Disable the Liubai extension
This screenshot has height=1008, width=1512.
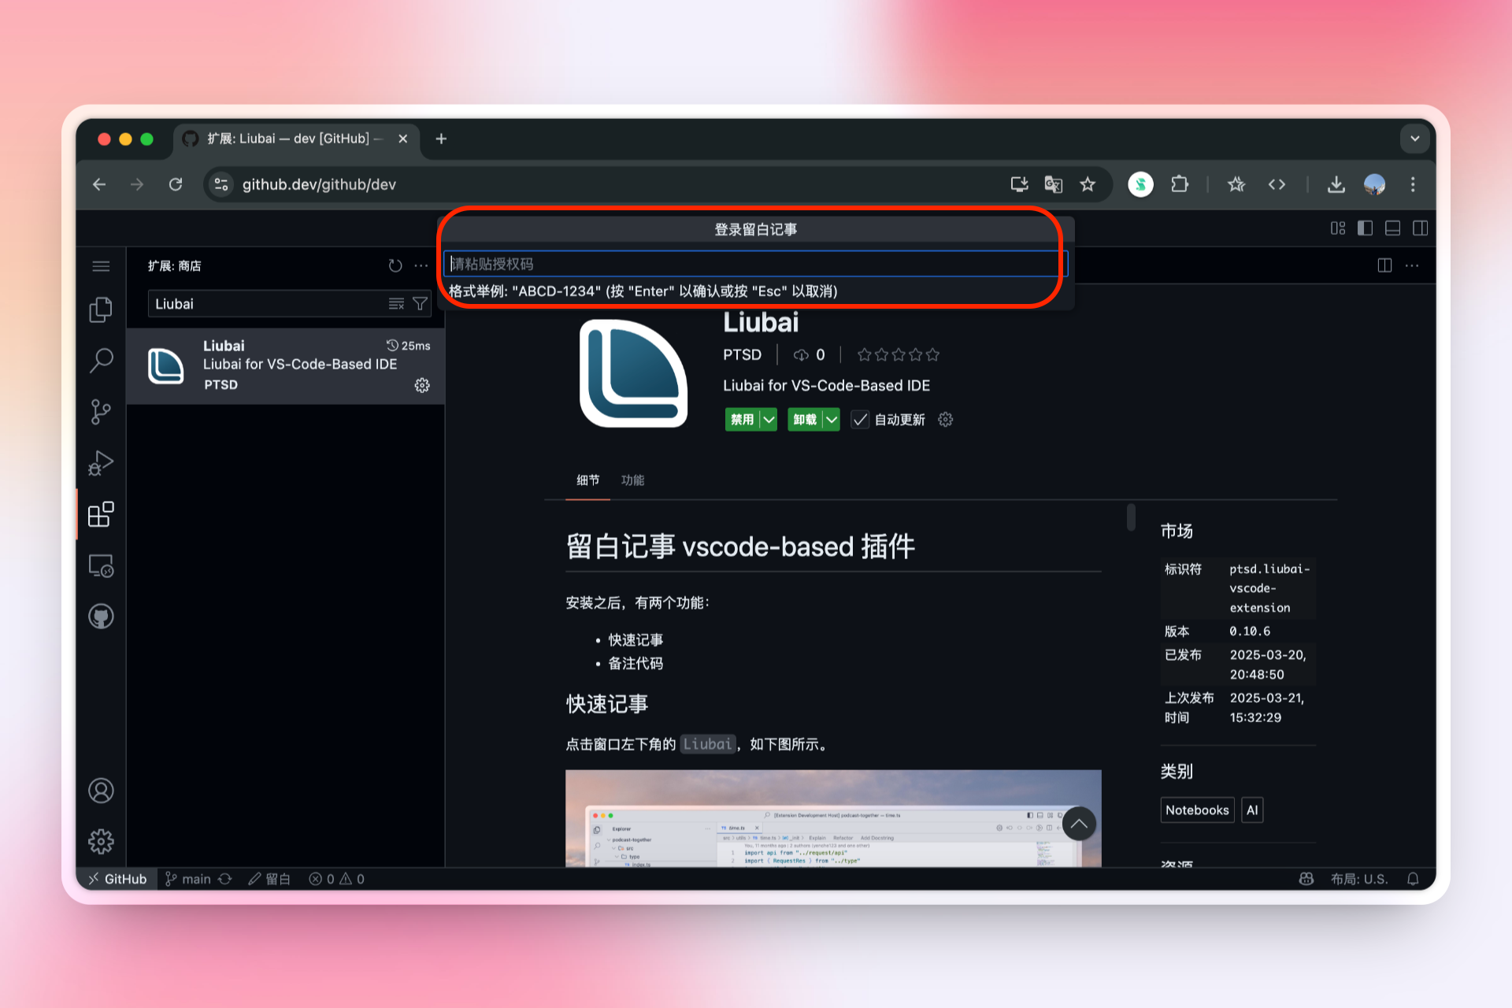742,420
